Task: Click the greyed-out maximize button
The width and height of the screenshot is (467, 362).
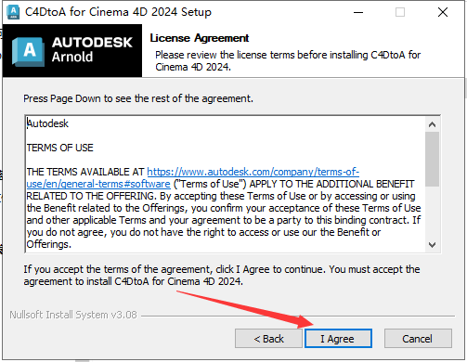Action: [400, 12]
